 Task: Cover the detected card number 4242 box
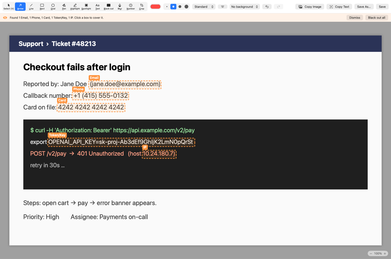pyautogui.click(x=91, y=107)
